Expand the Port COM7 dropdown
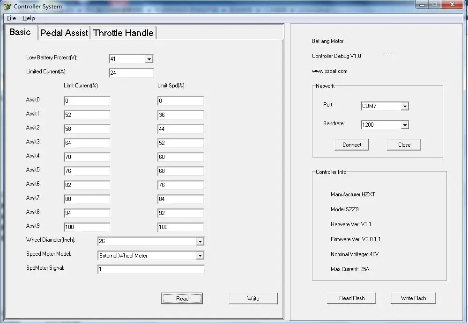Screen dimensions: 468x323 [405, 106]
